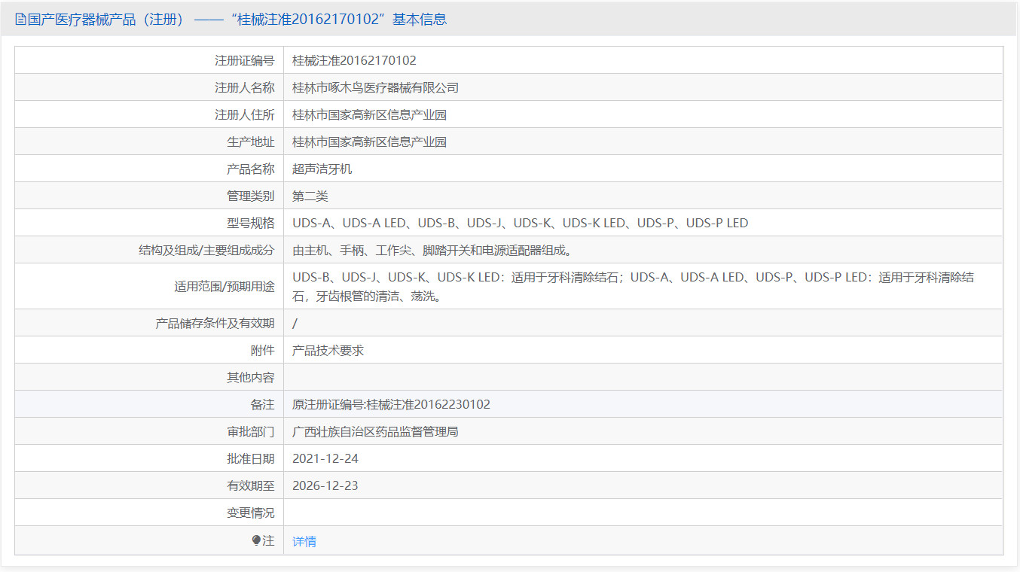Click the 型号规格 label
This screenshot has width=1020, height=572.
[251, 223]
